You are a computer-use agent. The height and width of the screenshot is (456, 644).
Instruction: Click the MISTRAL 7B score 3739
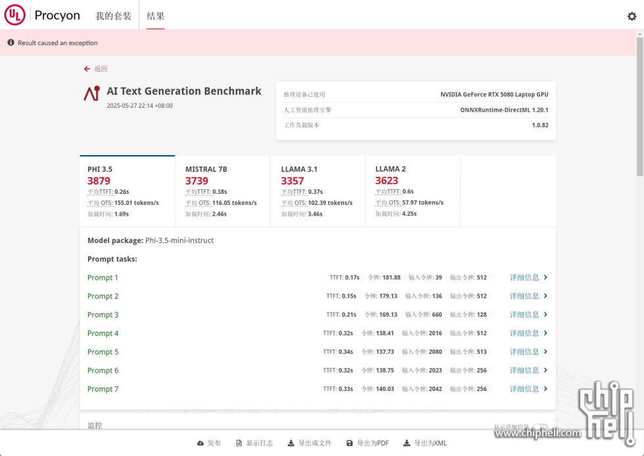pyautogui.click(x=196, y=181)
